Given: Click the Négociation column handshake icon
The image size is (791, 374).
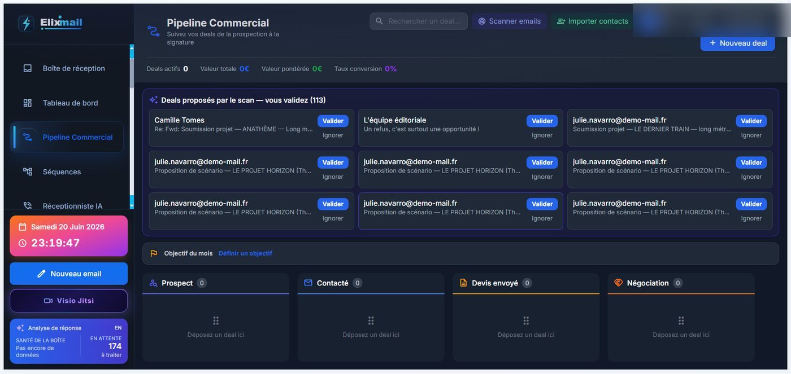Looking at the screenshot, I should 618,283.
